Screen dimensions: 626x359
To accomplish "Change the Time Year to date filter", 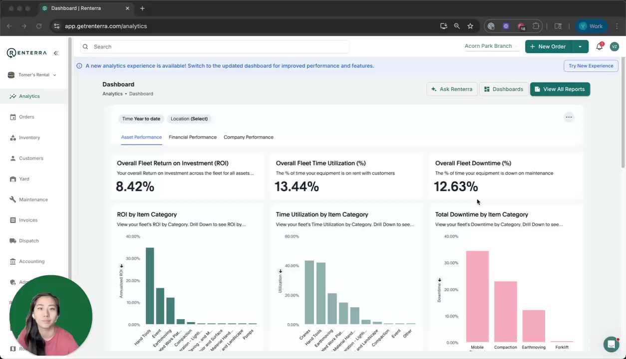I will [141, 119].
